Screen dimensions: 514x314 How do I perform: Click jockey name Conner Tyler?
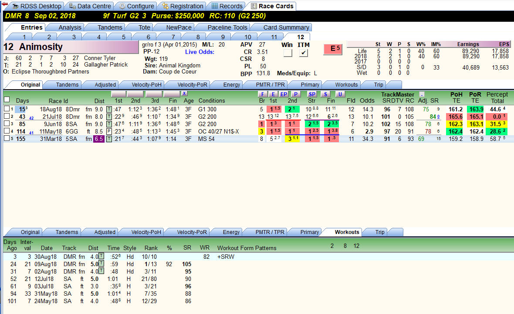point(100,58)
